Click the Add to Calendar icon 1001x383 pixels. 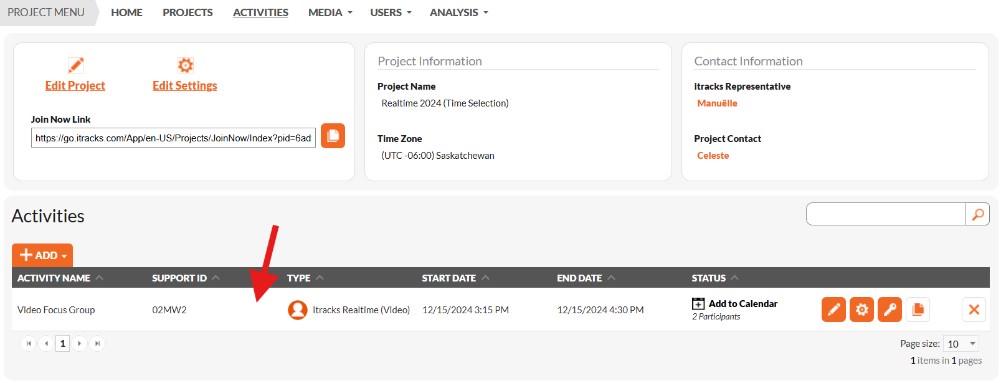698,304
